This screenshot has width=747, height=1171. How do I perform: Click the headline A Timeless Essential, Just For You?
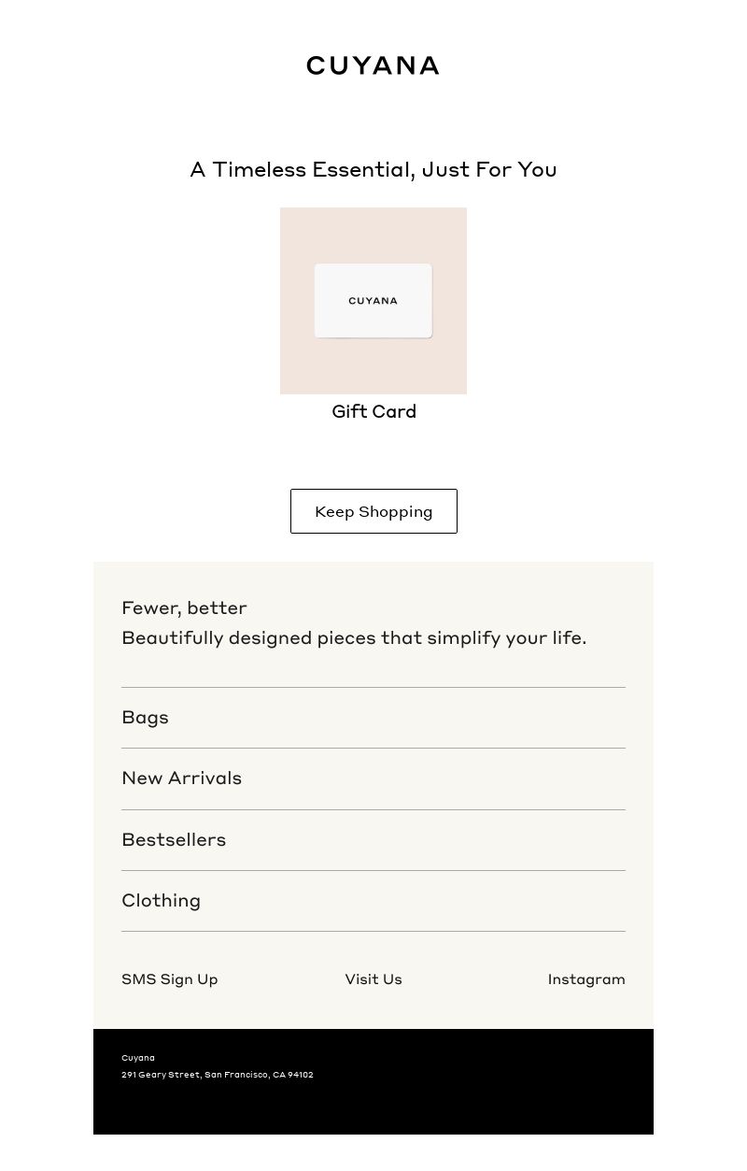click(373, 170)
